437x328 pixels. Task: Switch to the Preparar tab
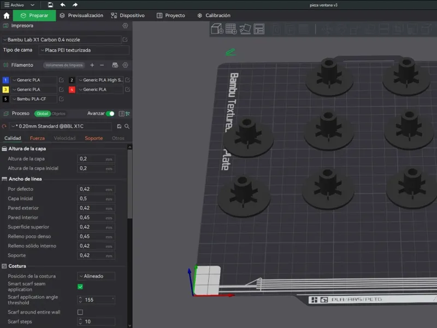(x=34, y=15)
